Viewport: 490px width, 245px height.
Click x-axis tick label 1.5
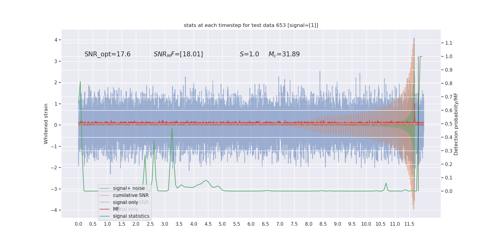pos(122,224)
